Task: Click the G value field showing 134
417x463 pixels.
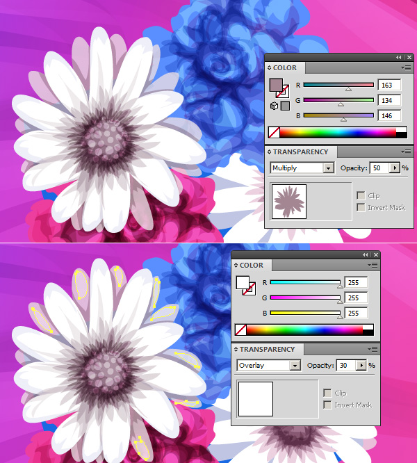Action: click(385, 101)
